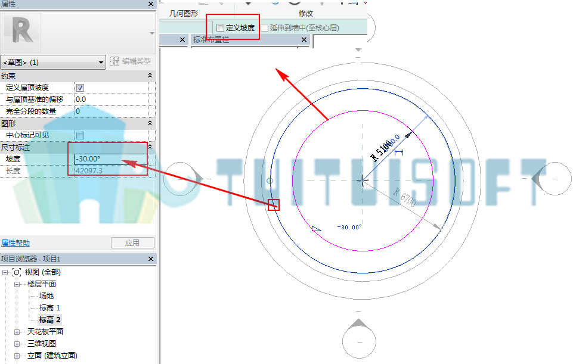Click the slope triangle symbol on the magenta circle
This screenshot has width=576, height=364.
point(316,229)
